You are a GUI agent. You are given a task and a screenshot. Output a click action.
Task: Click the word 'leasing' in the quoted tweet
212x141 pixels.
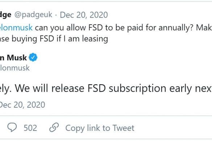click(x=95, y=39)
